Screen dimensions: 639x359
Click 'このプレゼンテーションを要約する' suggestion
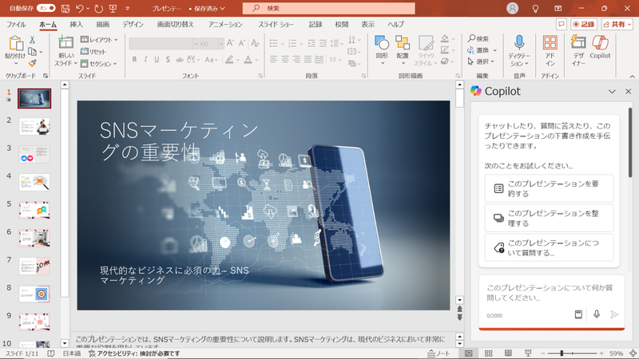click(549, 188)
